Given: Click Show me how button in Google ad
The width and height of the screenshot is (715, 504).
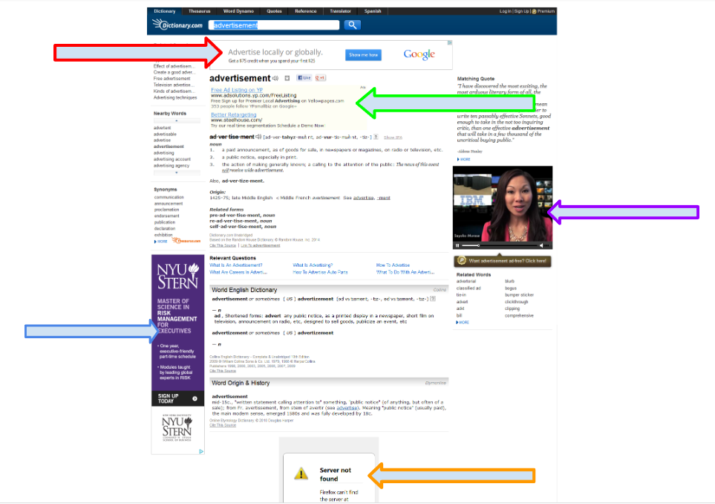Looking at the screenshot, I should click(363, 55).
